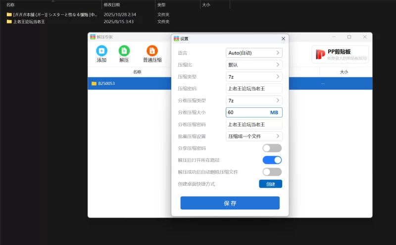The height and width of the screenshot is (245, 396).
Task: Enable auto-delete archive after extraction toggle
Action: pos(272,172)
